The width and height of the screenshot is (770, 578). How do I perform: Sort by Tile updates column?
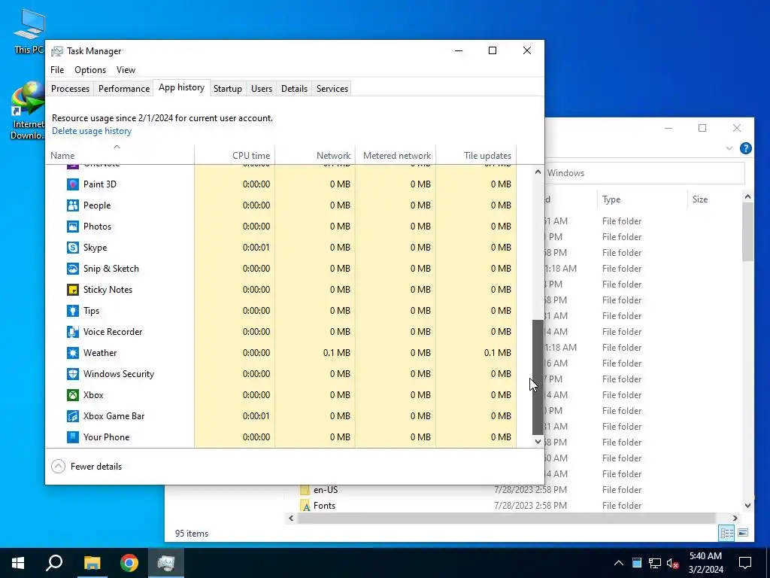click(476, 154)
